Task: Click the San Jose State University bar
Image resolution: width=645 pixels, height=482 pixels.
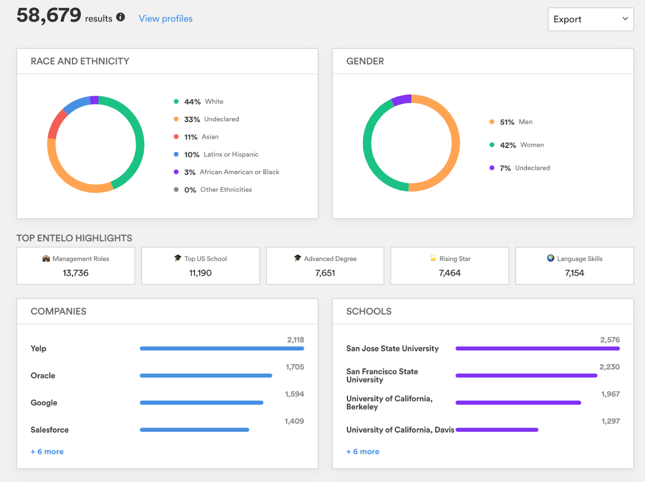Action: (538, 348)
